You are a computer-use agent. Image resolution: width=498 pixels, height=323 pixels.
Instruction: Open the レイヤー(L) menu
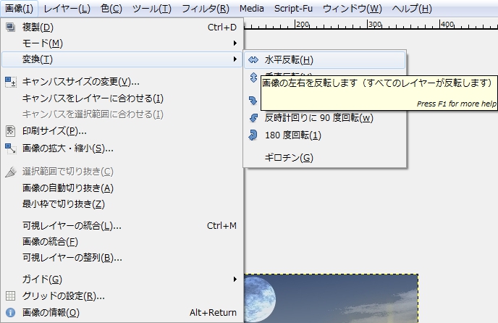tap(67, 9)
